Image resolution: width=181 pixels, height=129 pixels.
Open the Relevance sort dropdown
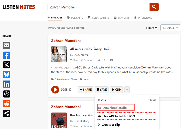click(x=170, y=28)
